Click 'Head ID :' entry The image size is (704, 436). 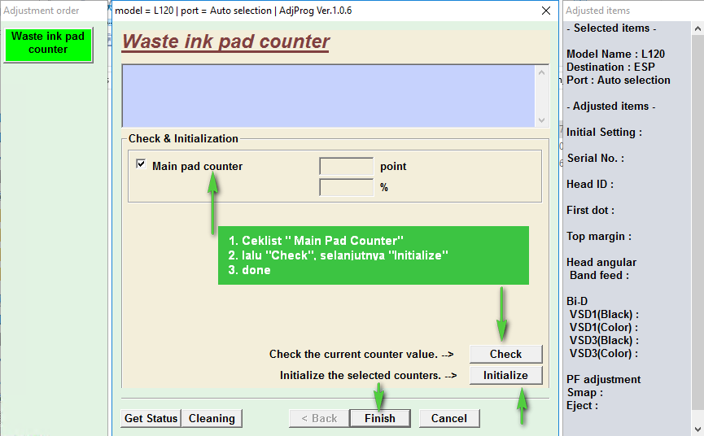point(589,184)
